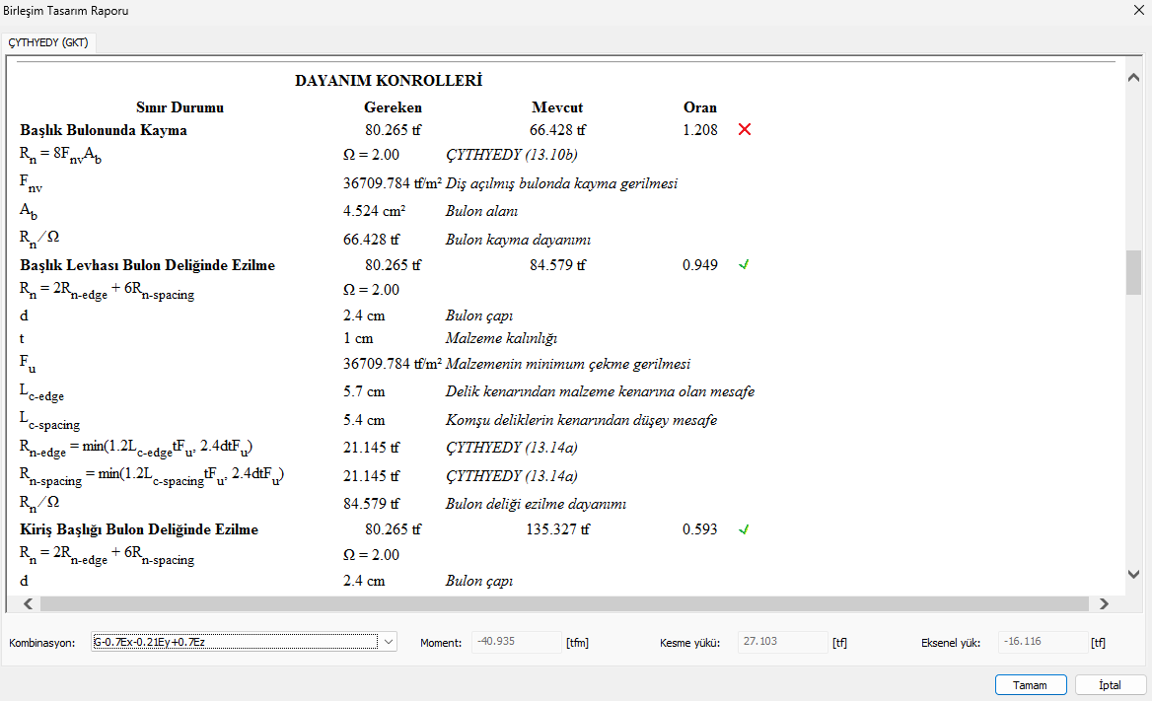Click the DAYANIM KONTROLLERİ heading
1152x701 pixels.
click(389, 81)
